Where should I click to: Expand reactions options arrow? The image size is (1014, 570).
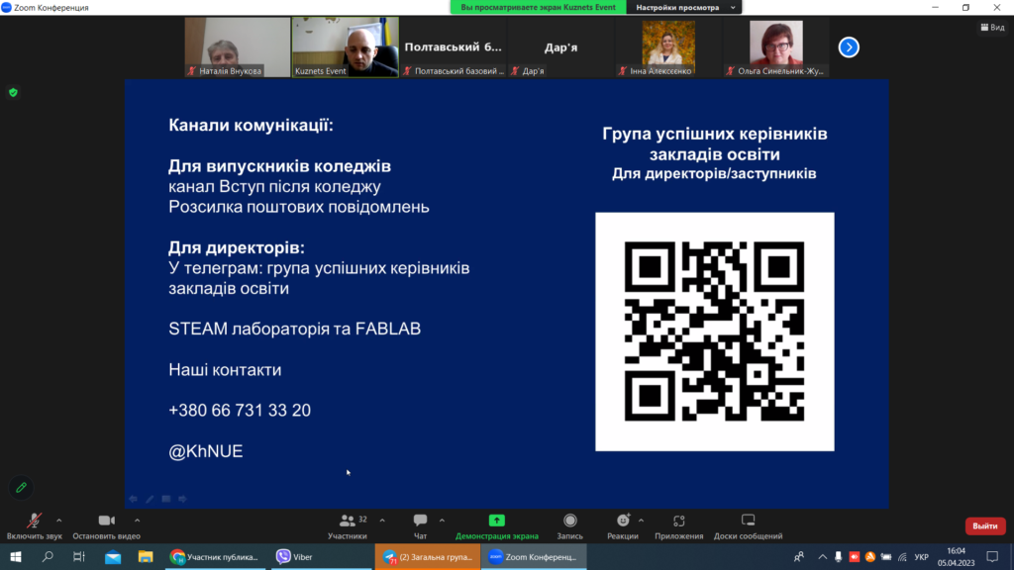click(641, 521)
